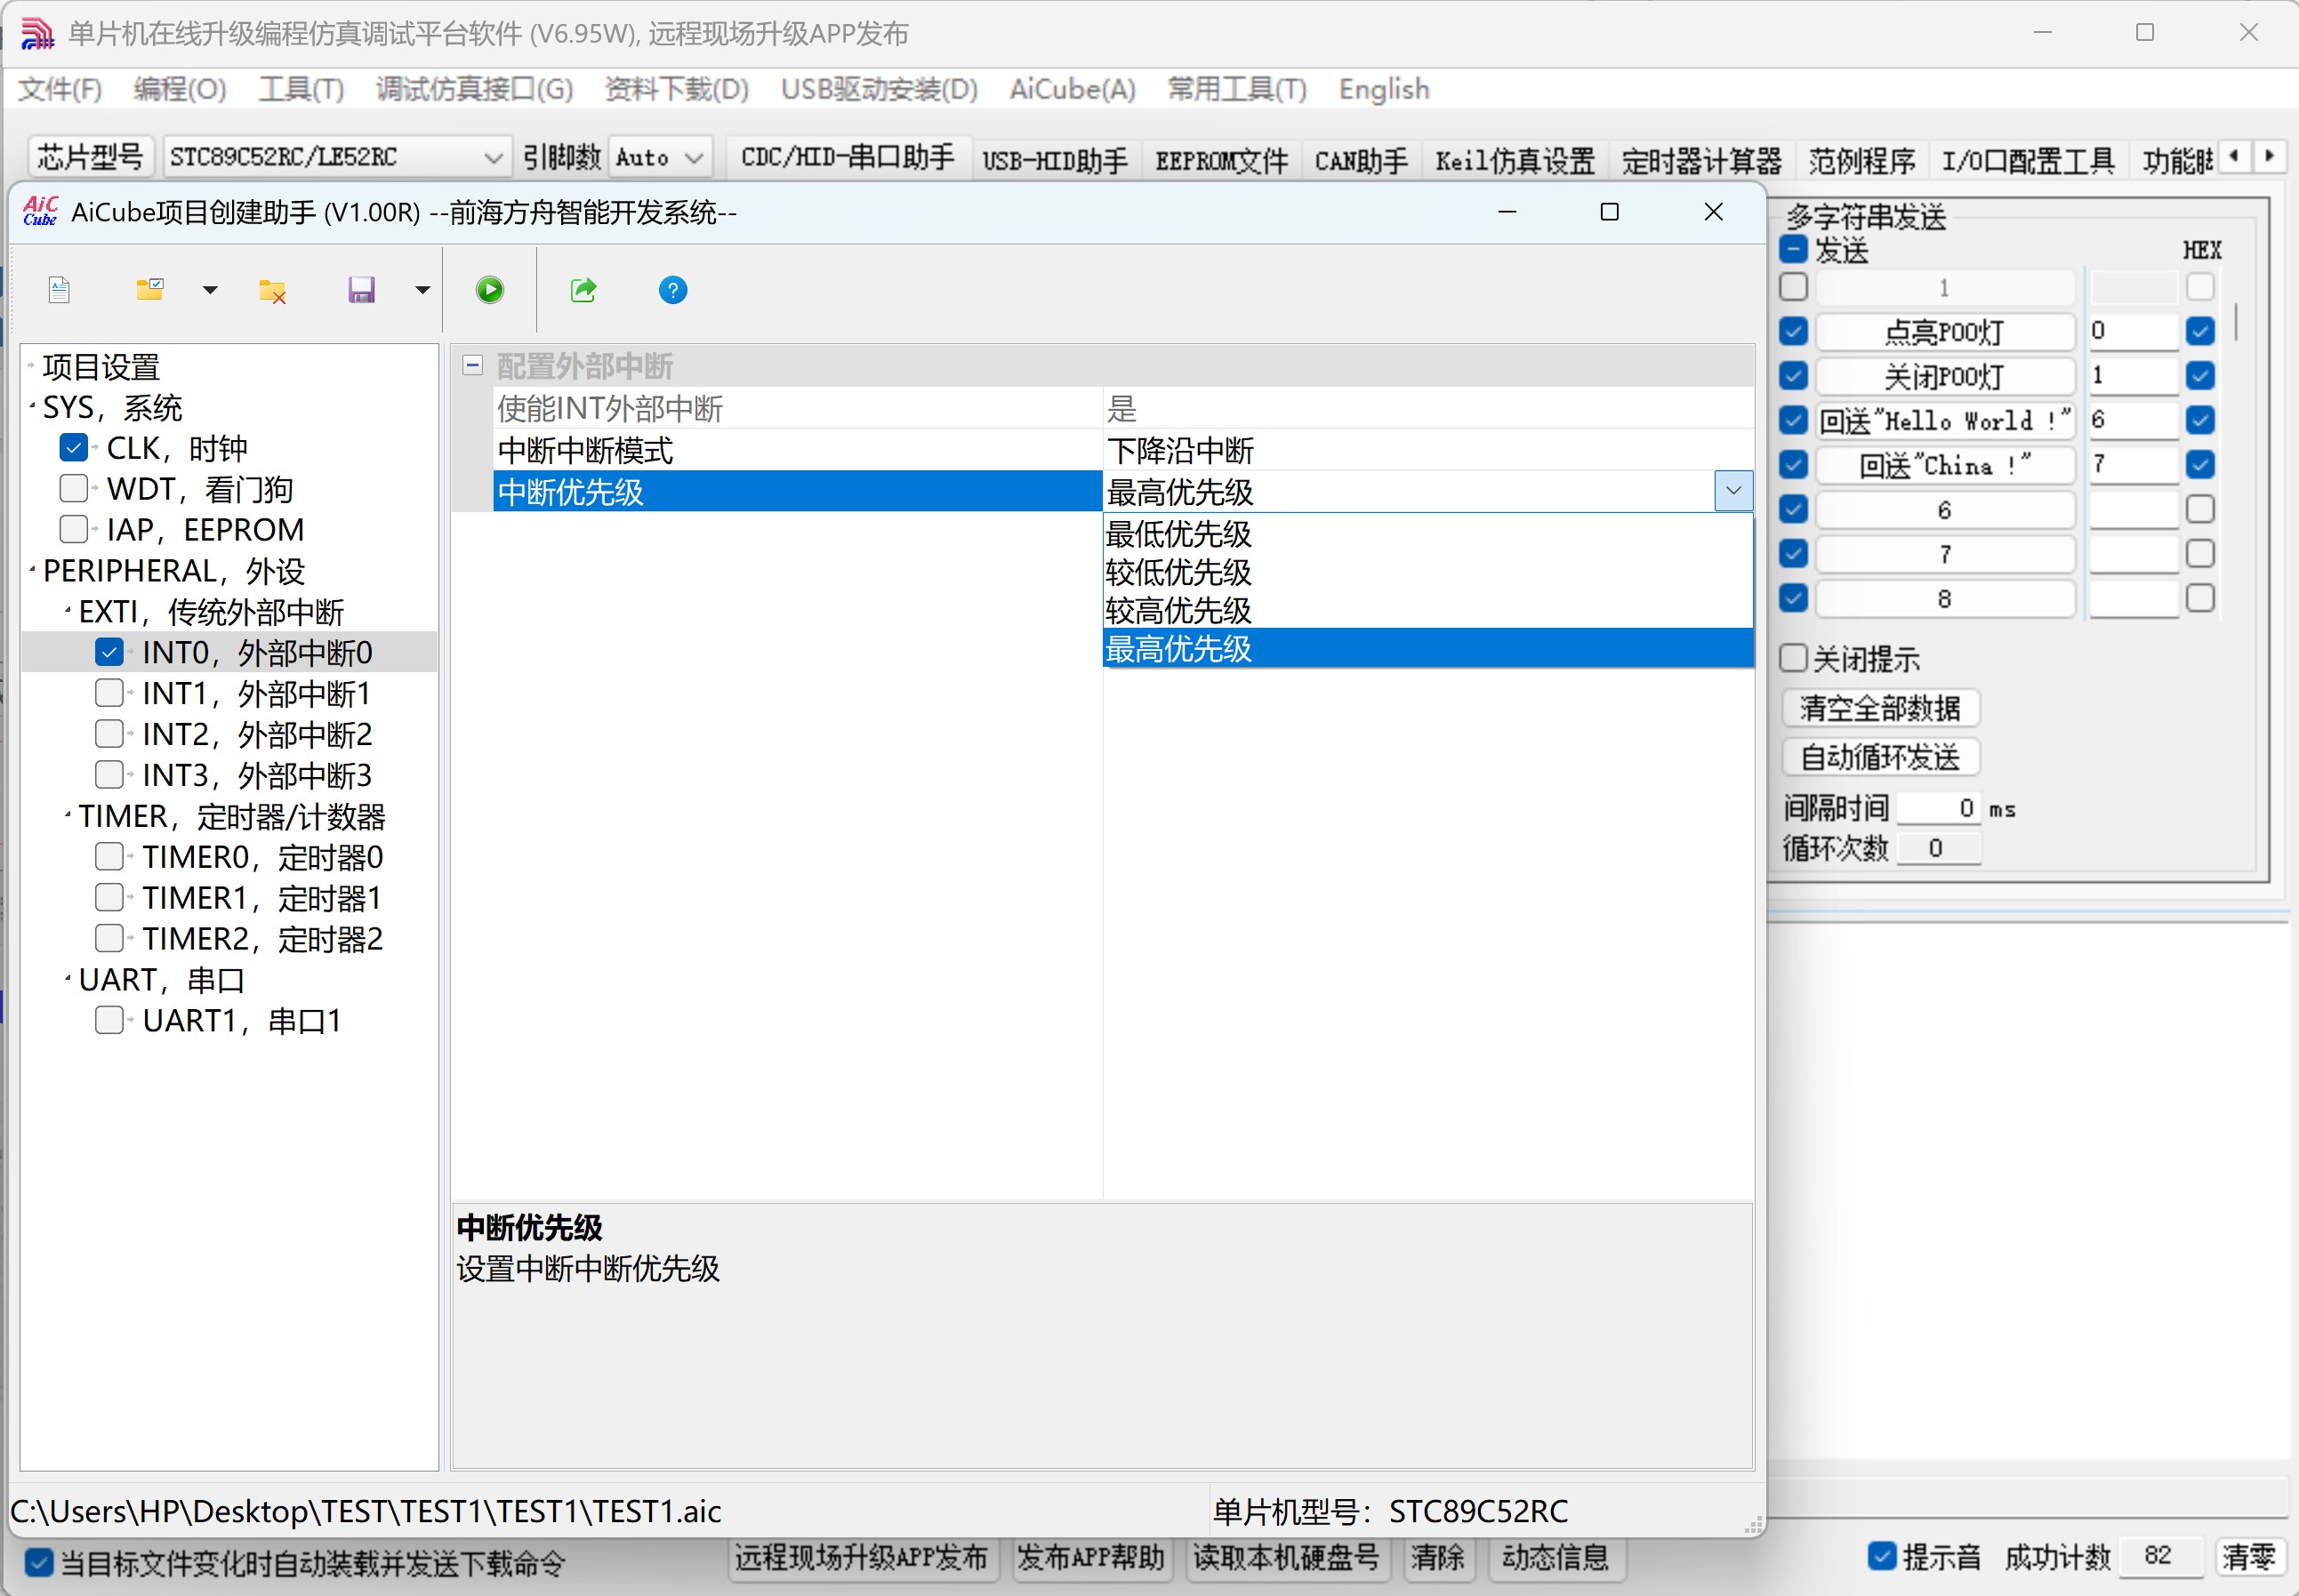Screen dimensions: 2299x1596
Task: Click the AiCube logo in dialog title
Action: pos(40,211)
